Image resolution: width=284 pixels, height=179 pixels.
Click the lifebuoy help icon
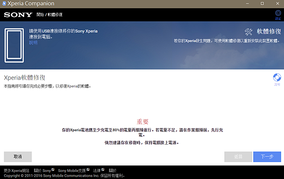click(277, 78)
